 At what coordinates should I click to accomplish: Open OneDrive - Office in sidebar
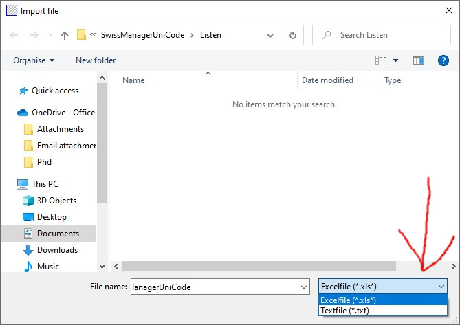tap(63, 113)
